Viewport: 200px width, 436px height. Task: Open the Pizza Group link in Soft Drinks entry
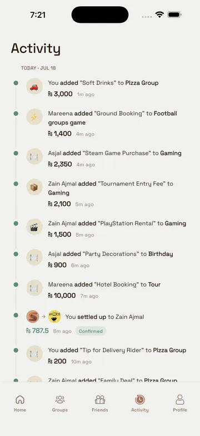142,83
